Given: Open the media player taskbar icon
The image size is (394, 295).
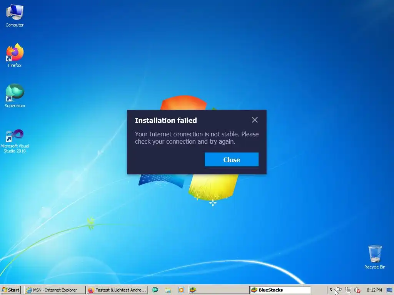Looking at the screenshot, I should point(181,290).
